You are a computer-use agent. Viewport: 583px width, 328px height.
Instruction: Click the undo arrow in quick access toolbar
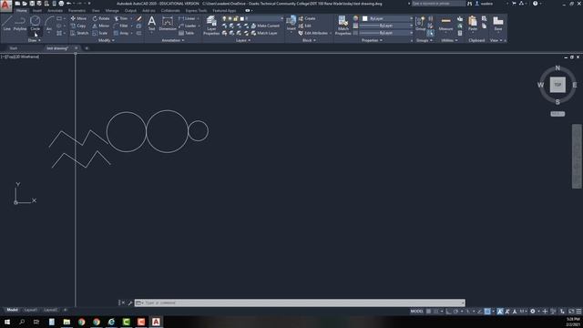(69, 4)
